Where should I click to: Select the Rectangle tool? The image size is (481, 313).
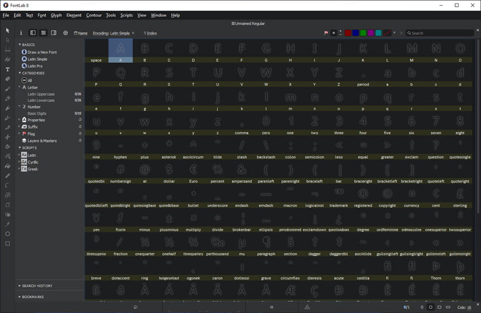[7, 244]
